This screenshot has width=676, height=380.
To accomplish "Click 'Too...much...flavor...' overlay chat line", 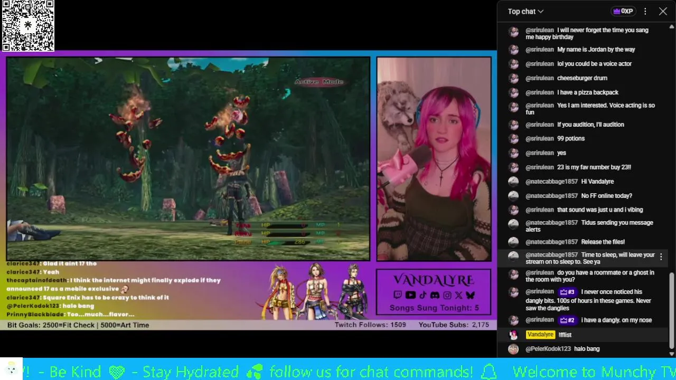I will (70, 314).
